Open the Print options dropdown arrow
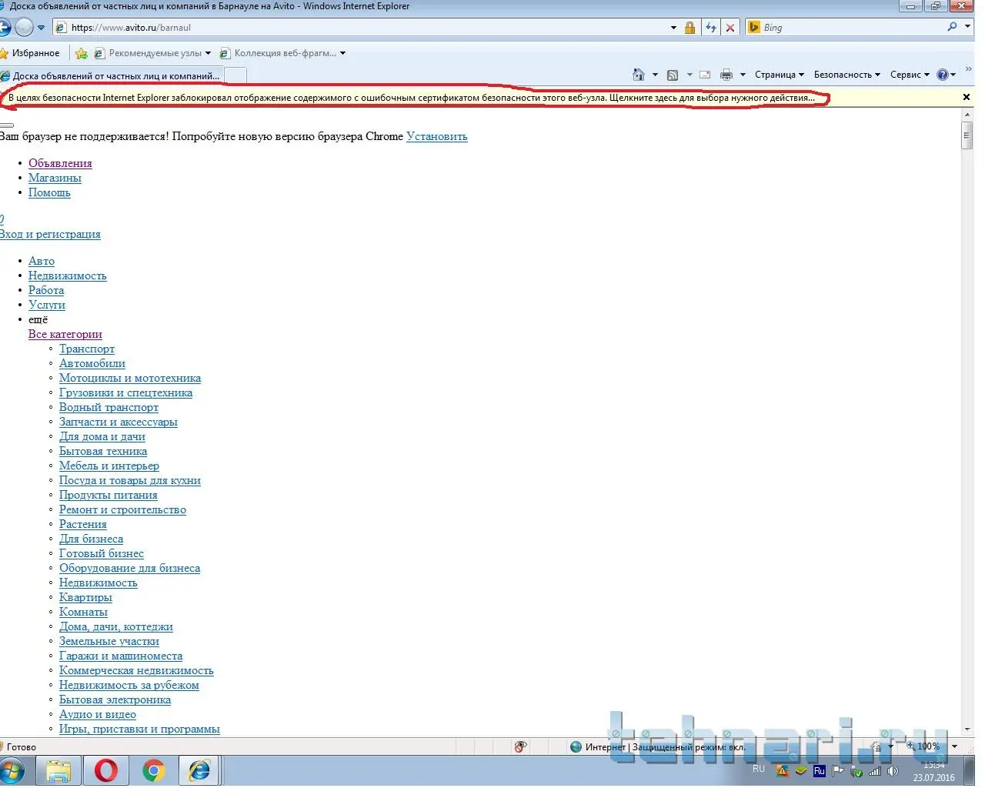The width and height of the screenshot is (985, 788). (743, 75)
